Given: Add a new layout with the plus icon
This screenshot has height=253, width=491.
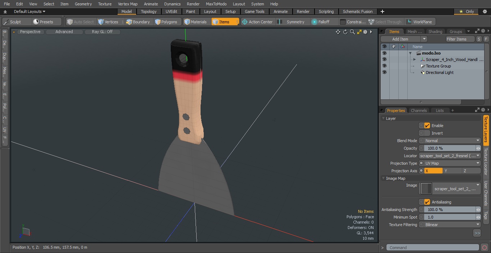Looking at the screenshot, I should coord(382,11).
